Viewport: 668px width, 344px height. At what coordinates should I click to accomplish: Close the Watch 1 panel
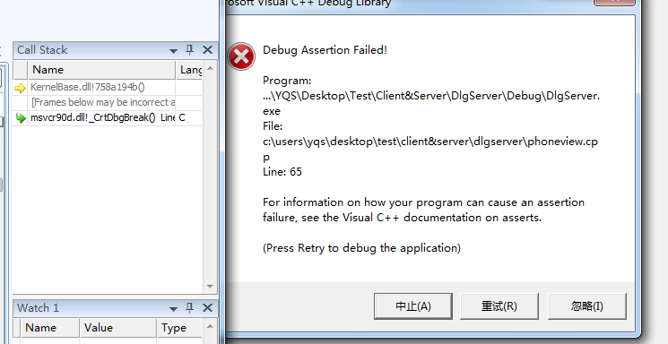click(x=207, y=308)
